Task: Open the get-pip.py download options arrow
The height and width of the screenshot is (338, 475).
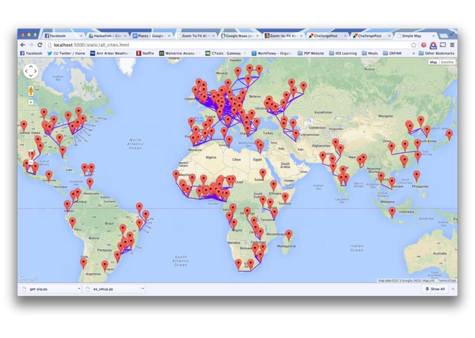Action: [79, 289]
